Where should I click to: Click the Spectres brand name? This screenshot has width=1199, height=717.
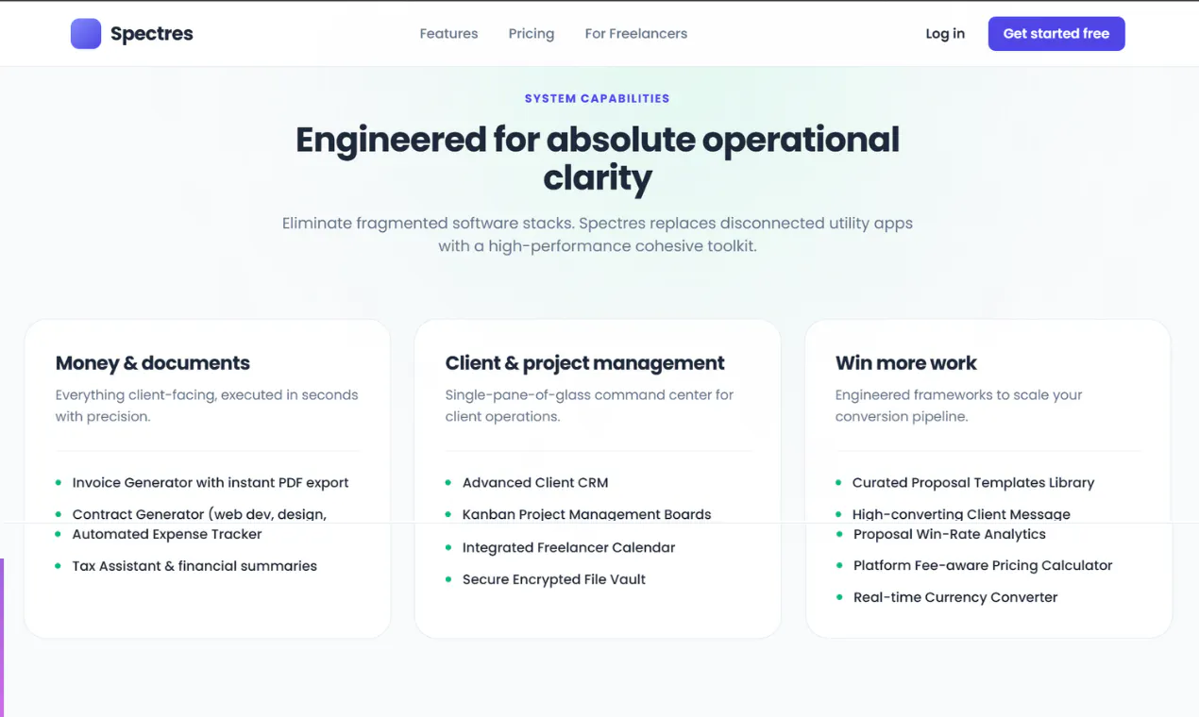(151, 34)
